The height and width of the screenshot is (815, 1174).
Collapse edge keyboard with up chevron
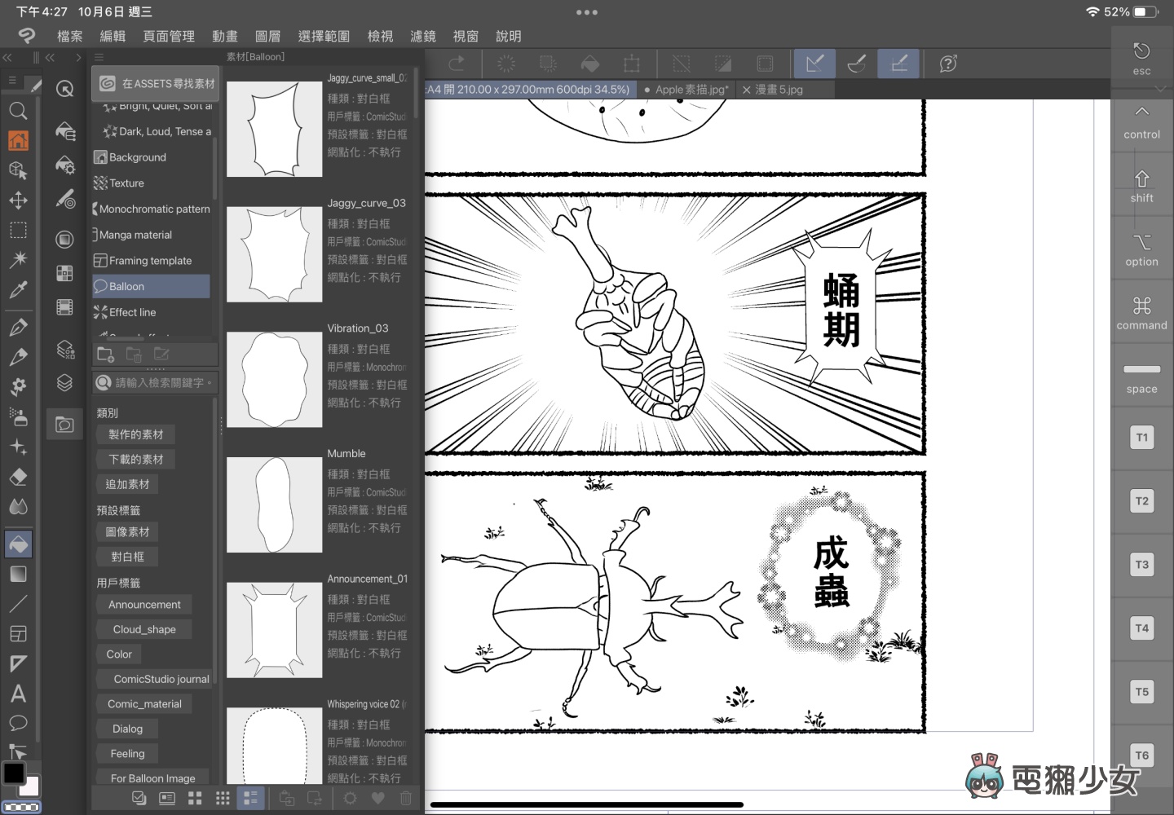coord(1142,111)
